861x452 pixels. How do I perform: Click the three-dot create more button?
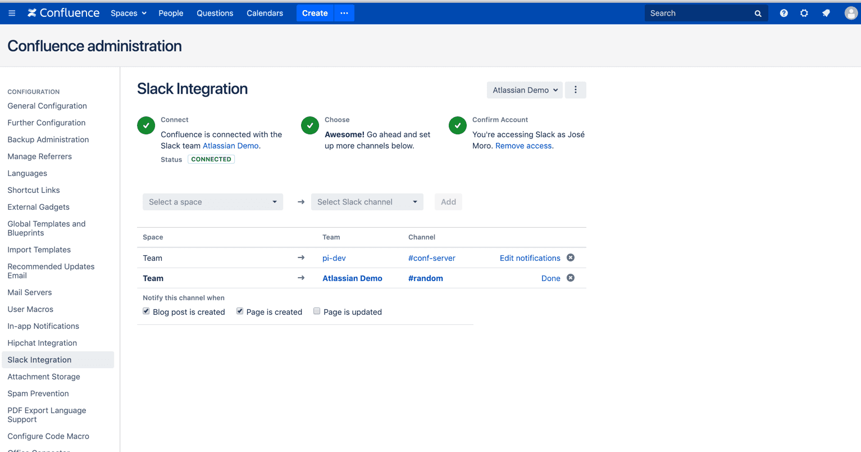[344, 13]
